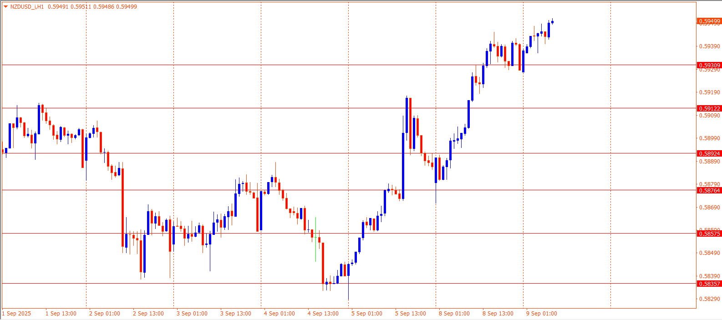
Task: Select the 3 Sep 13:00 time axis label
Action: pyautogui.click(x=236, y=314)
